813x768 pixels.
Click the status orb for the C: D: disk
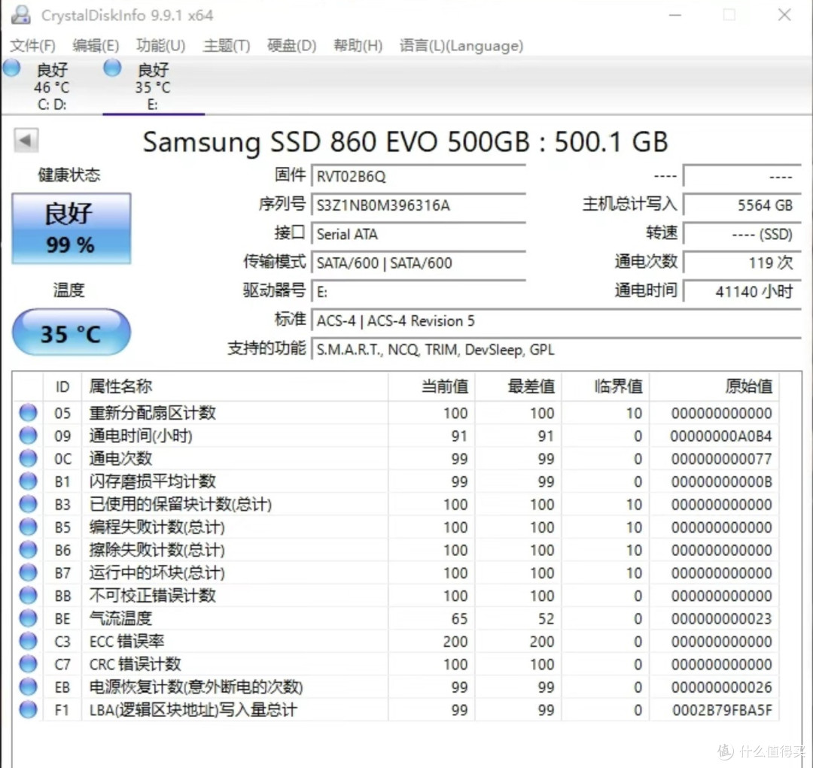tap(11, 68)
